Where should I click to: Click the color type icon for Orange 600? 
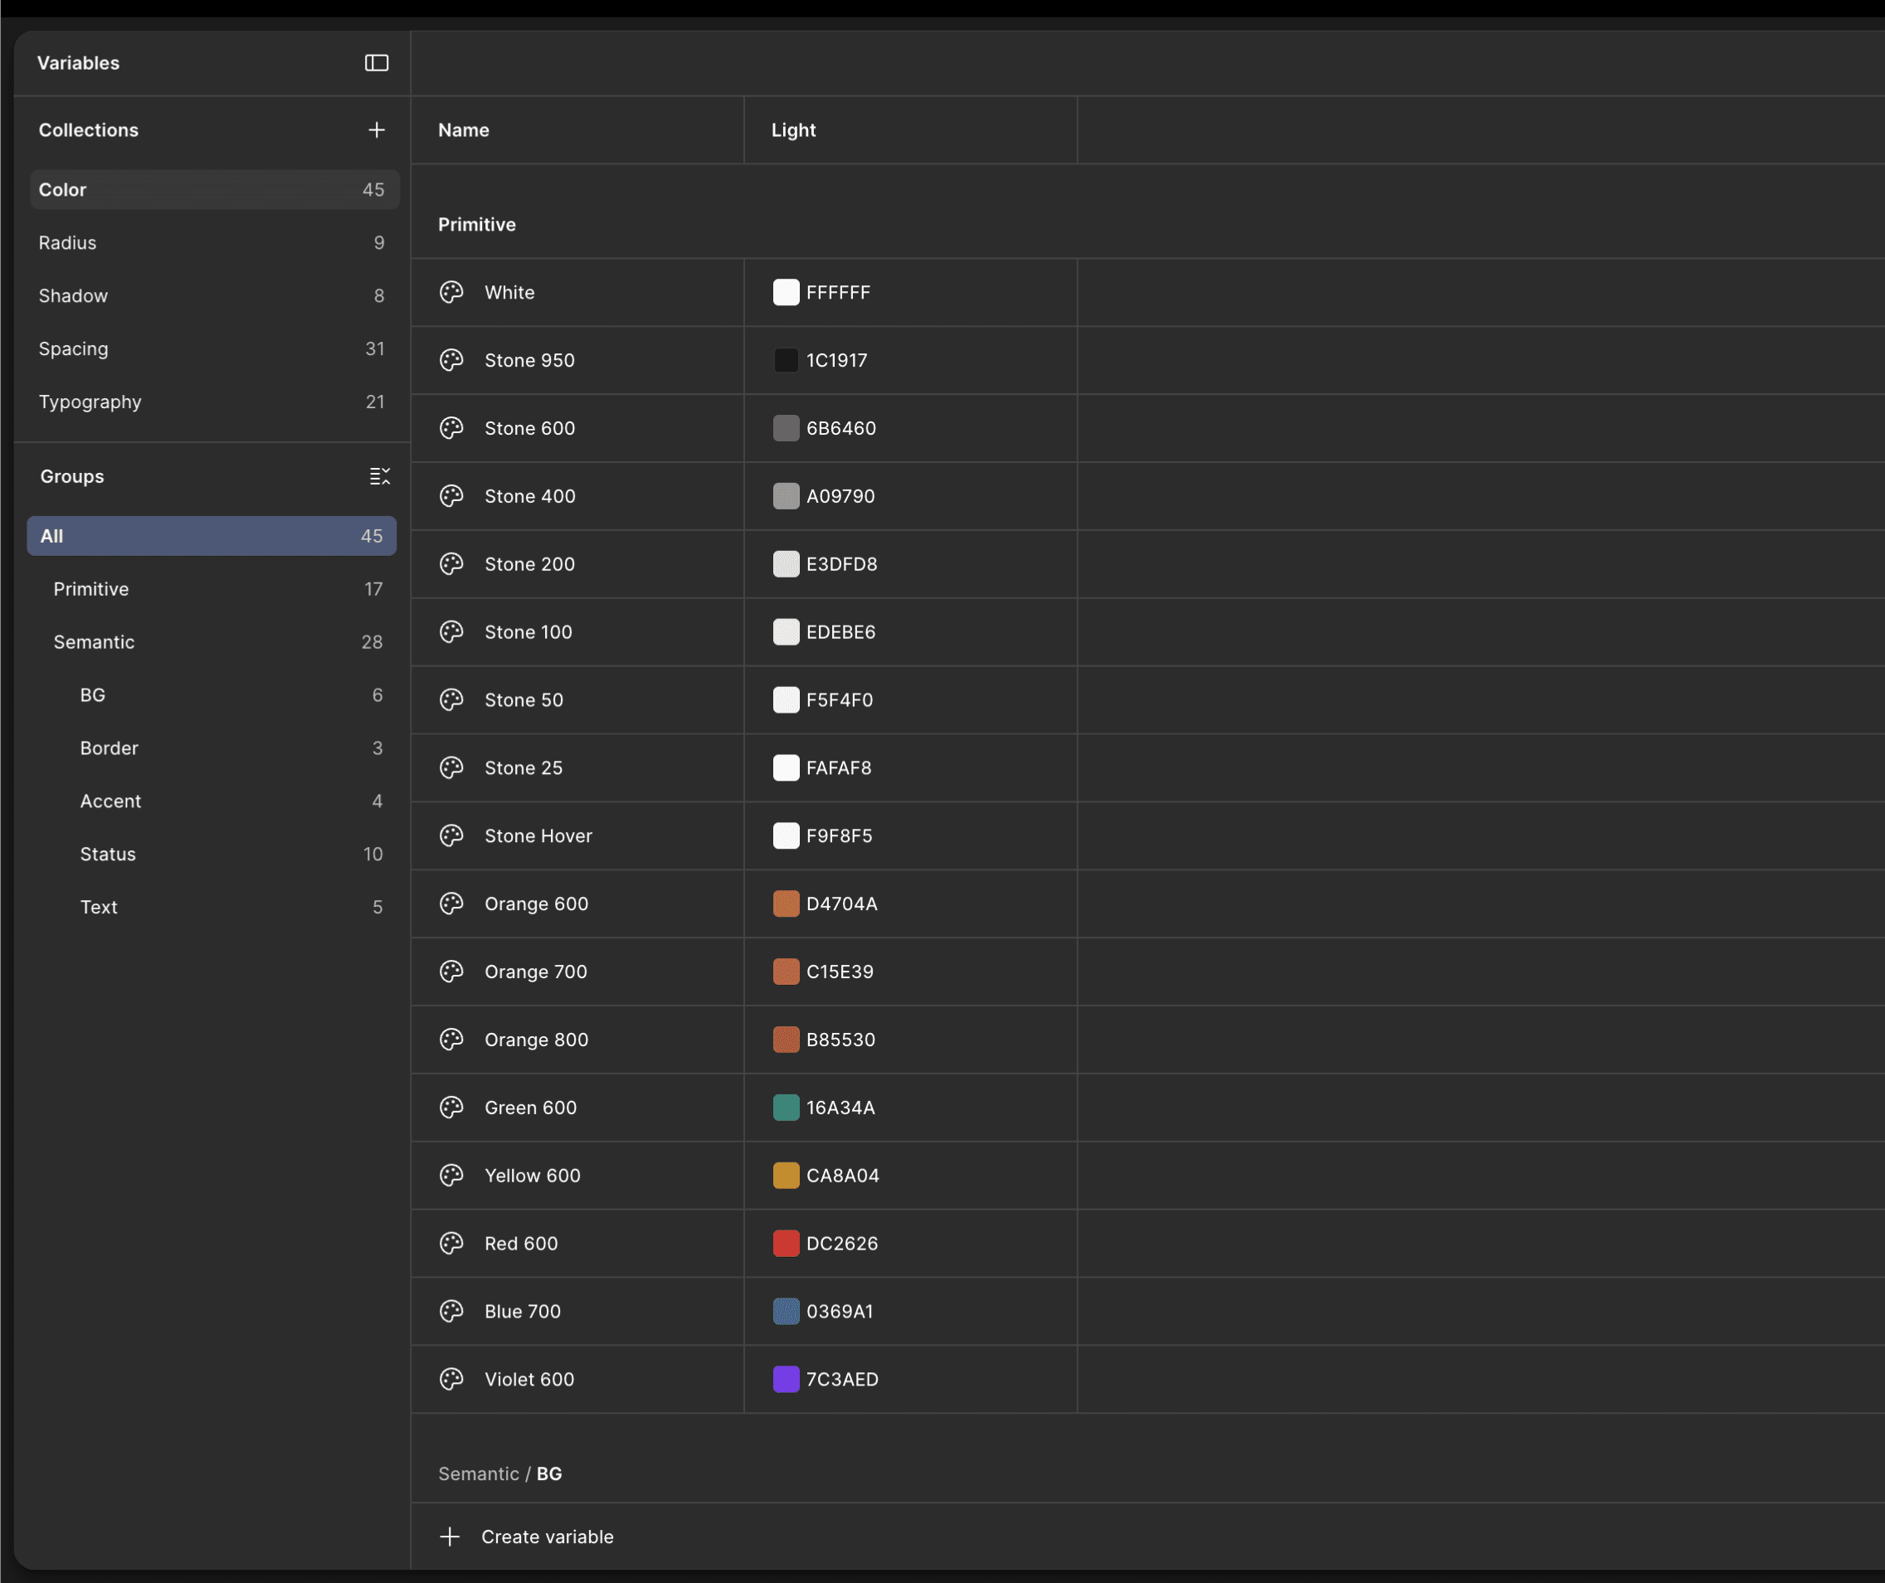[451, 904]
